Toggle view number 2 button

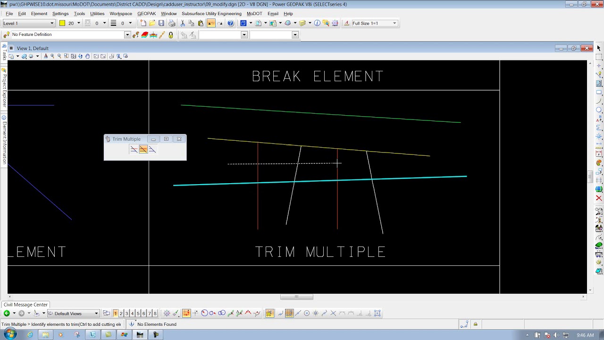pos(121,314)
